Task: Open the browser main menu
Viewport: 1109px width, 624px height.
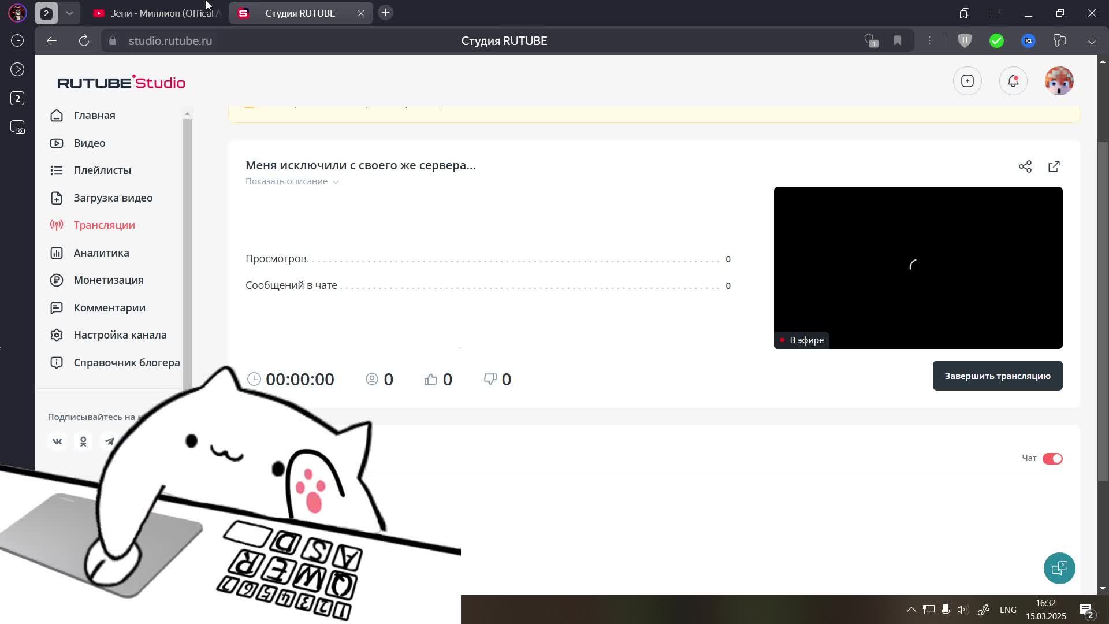Action: click(996, 13)
